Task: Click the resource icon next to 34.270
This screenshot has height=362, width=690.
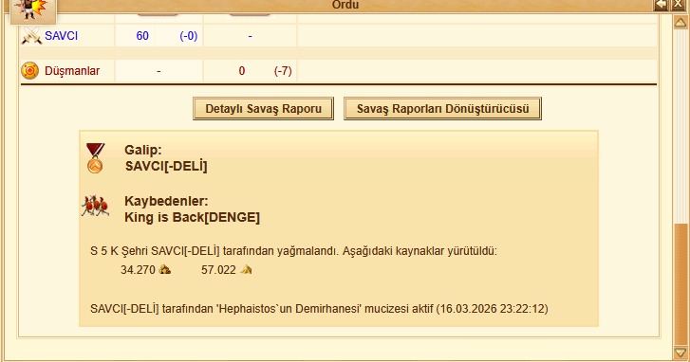Action: pos(164,269)
